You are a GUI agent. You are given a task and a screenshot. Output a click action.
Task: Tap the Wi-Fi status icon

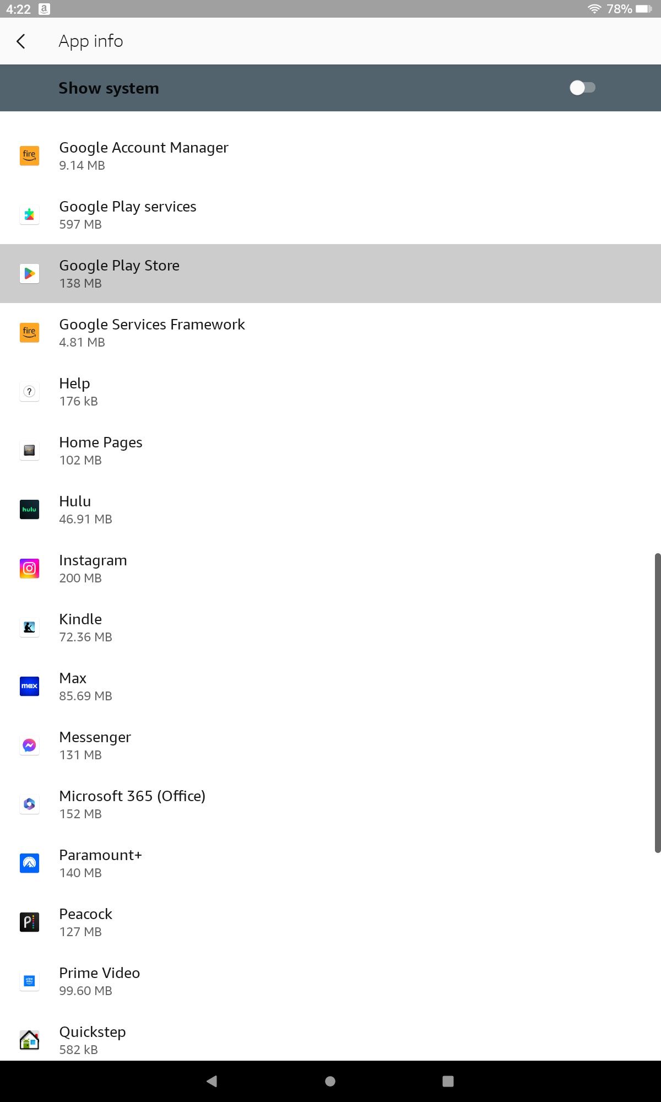coord(594,9)
